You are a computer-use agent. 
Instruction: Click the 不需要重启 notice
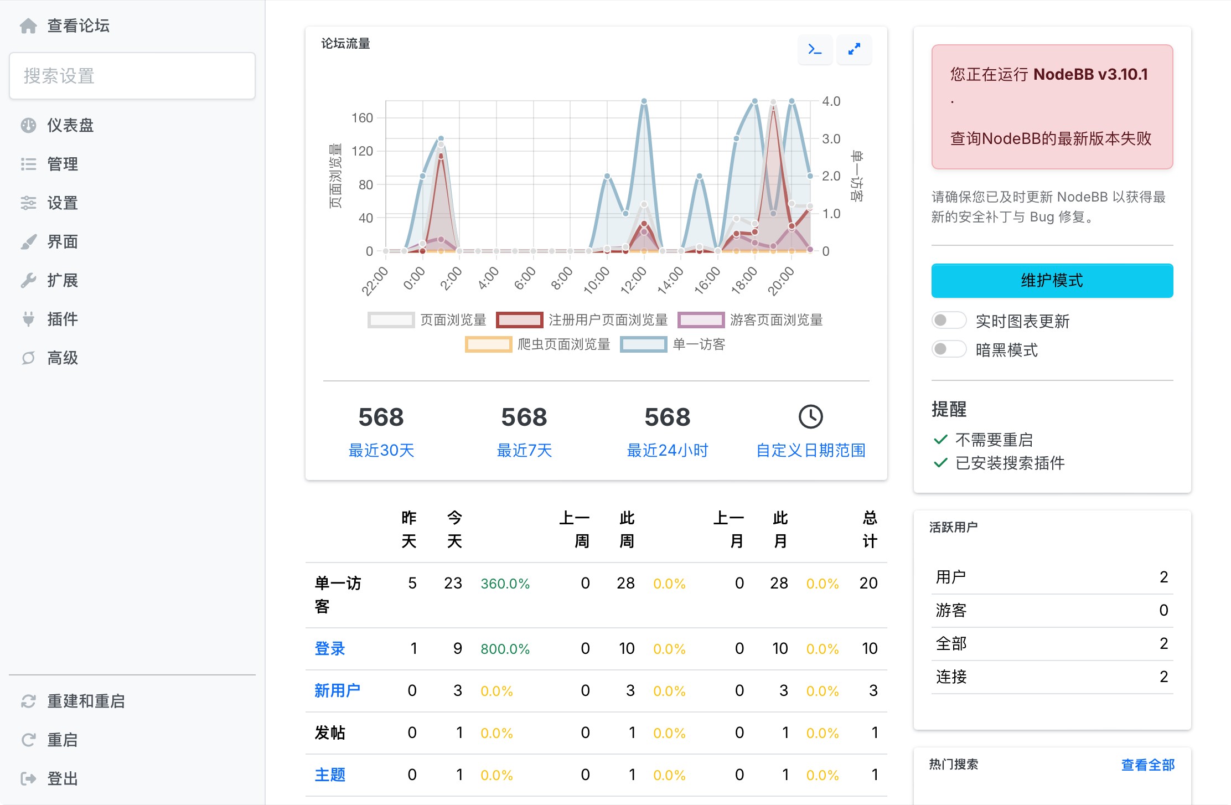[x=984, y=440]
